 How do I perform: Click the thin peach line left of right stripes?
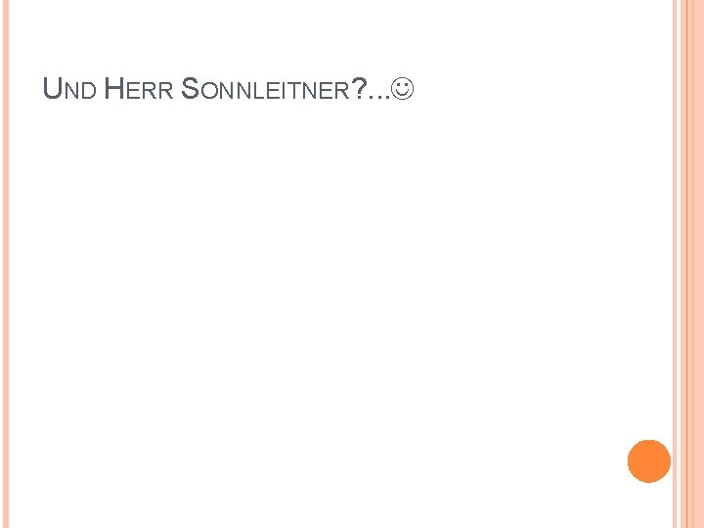676,264
